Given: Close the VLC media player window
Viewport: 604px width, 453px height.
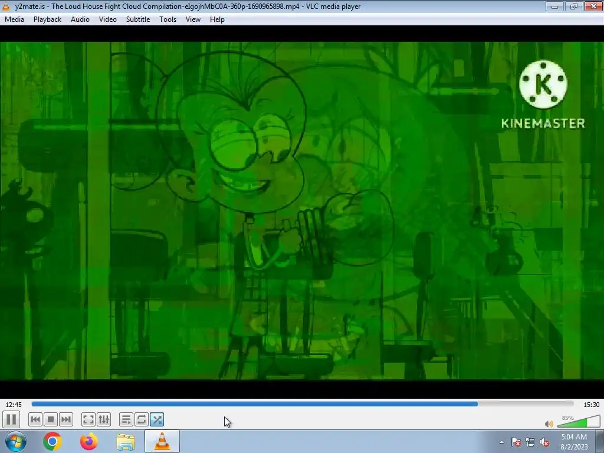Looking at the screenshot, I should click(x=593, y=6).
